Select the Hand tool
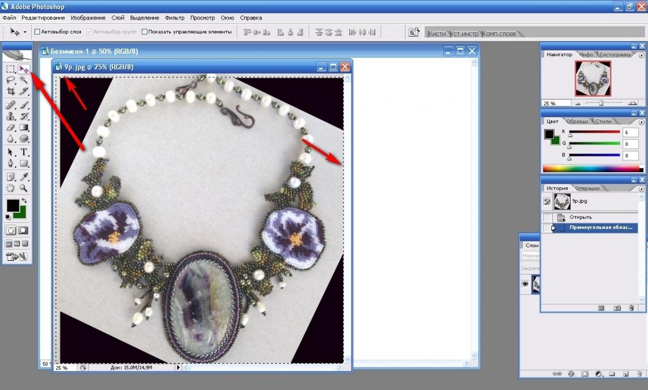This screenshot has height=390, width=648. 10,188
